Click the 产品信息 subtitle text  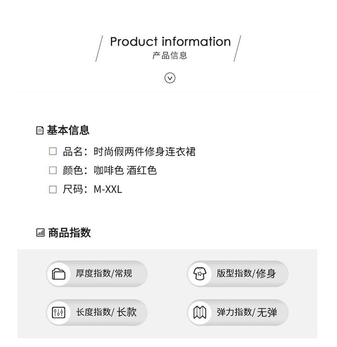tap(170, 55)
